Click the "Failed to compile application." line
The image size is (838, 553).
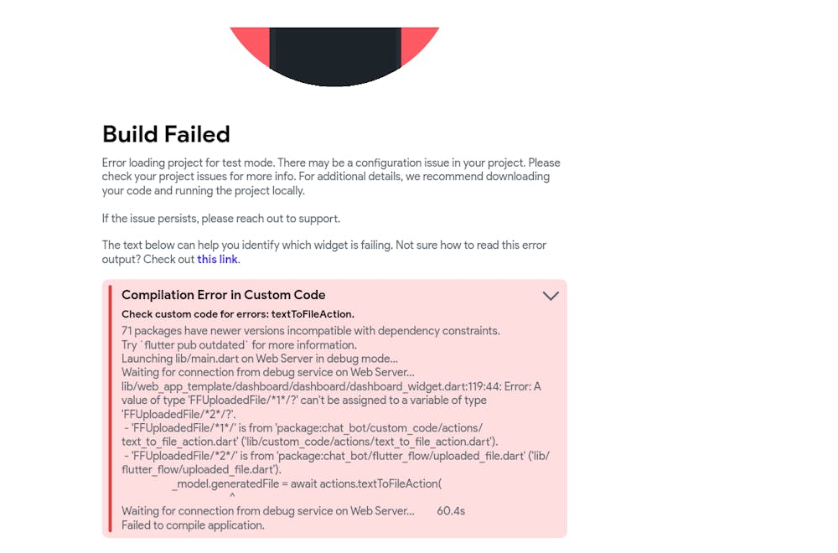193,525
